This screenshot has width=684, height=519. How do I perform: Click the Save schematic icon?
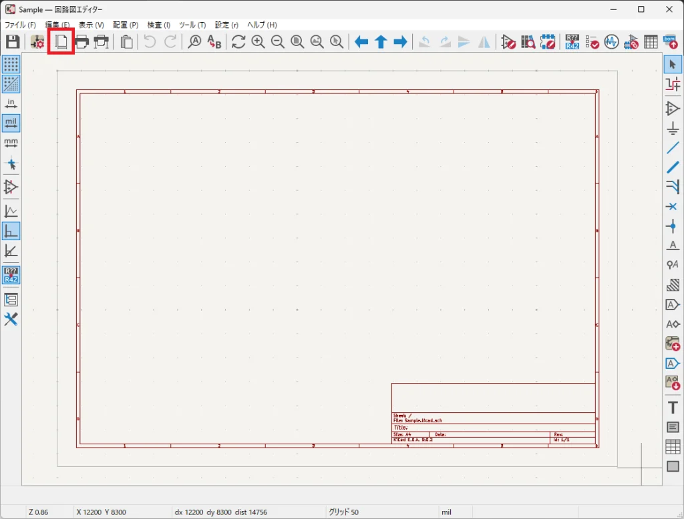(x=12, y=42)
